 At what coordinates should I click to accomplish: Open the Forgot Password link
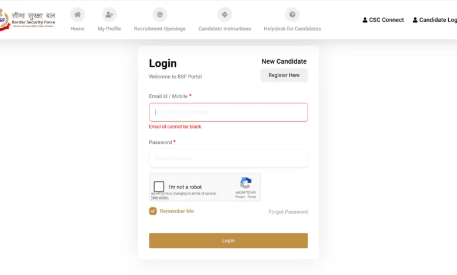(288, 212)
